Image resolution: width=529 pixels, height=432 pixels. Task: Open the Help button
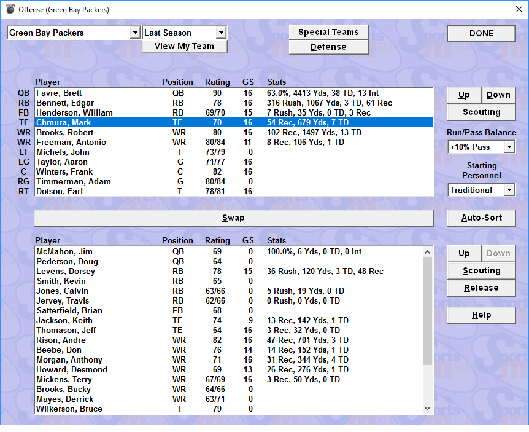point(481,315)
